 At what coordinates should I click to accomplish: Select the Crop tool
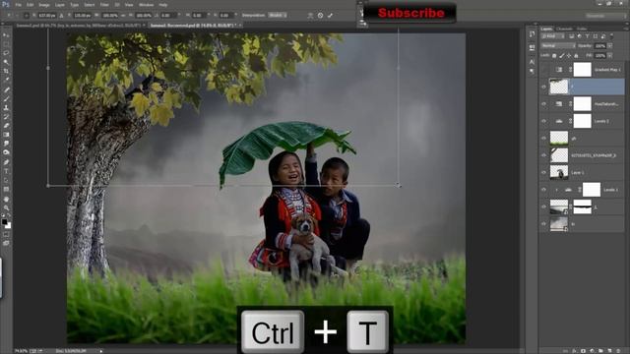coord(6,71)
